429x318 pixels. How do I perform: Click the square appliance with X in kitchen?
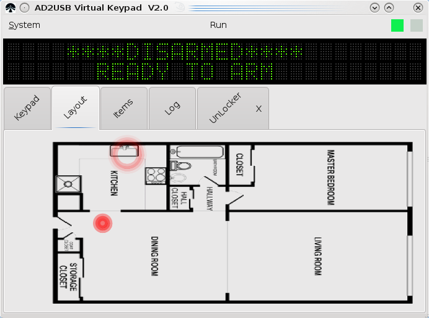point(68,184)
